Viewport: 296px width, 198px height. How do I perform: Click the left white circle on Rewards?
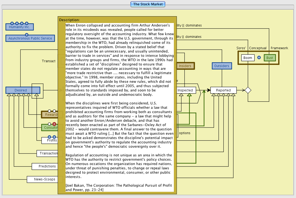pos(49,111)
